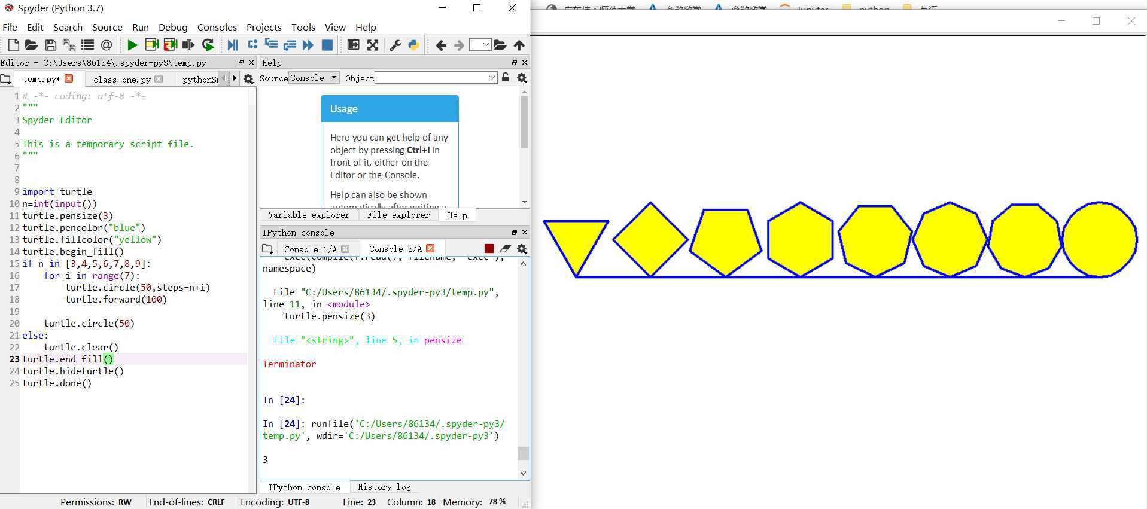
Task: Run file with green play button
Action: (x=132, y=45)
